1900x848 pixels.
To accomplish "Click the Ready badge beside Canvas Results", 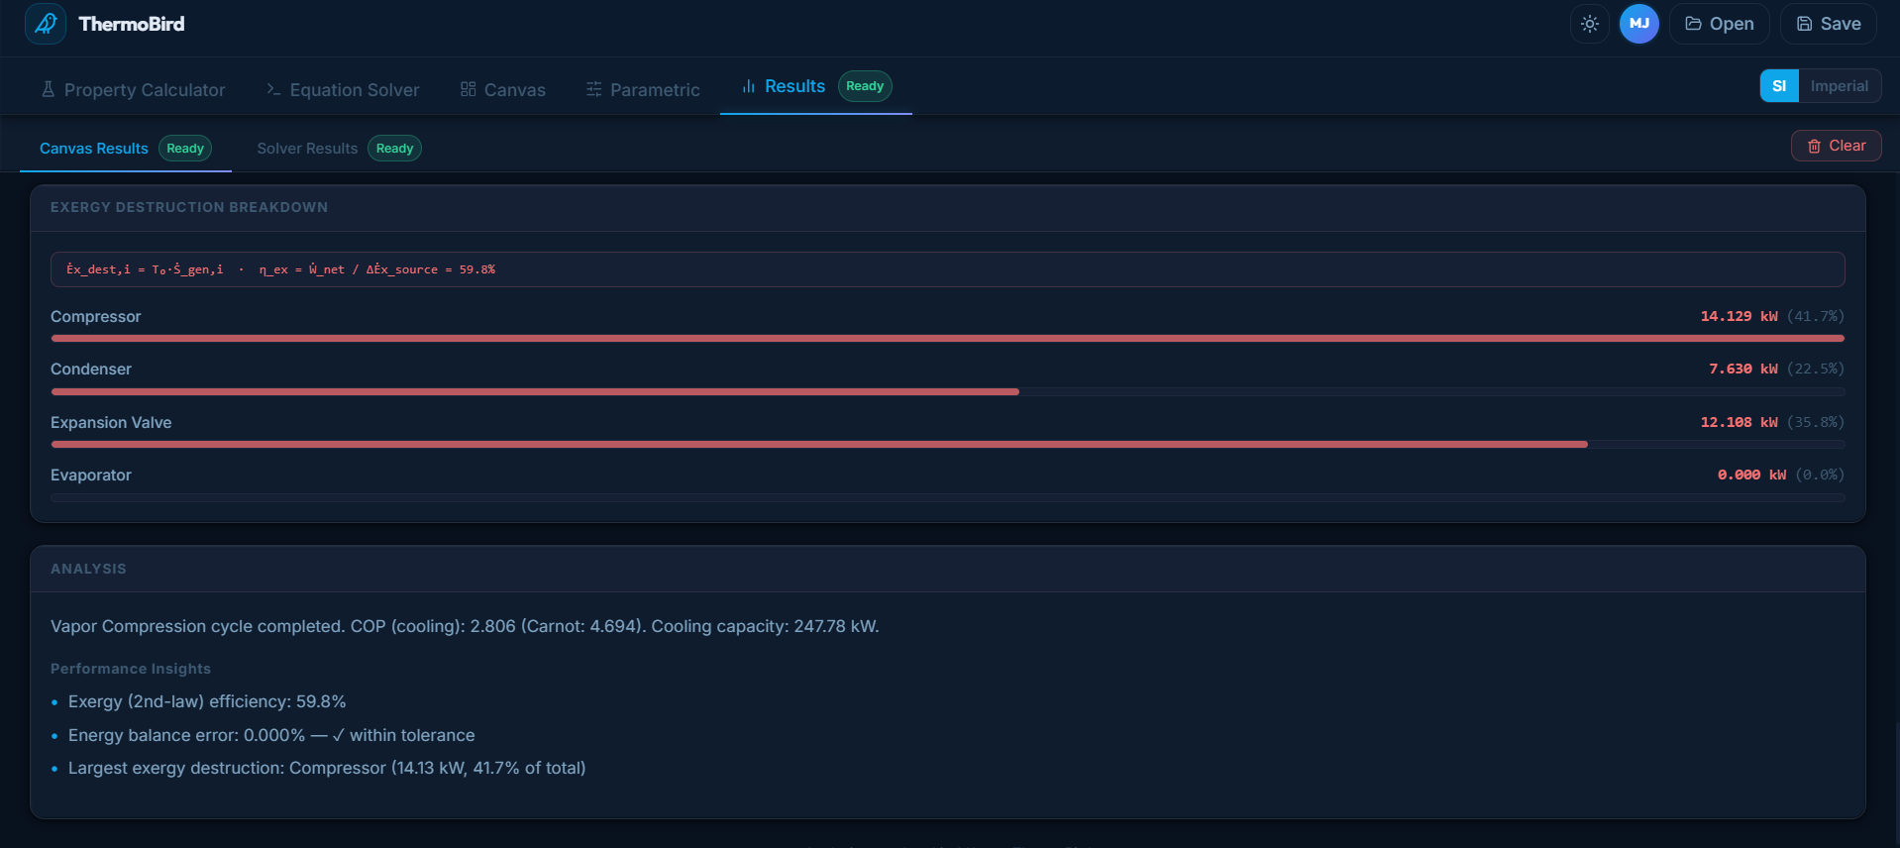I will pyautogui.click(x=185, y=149).
